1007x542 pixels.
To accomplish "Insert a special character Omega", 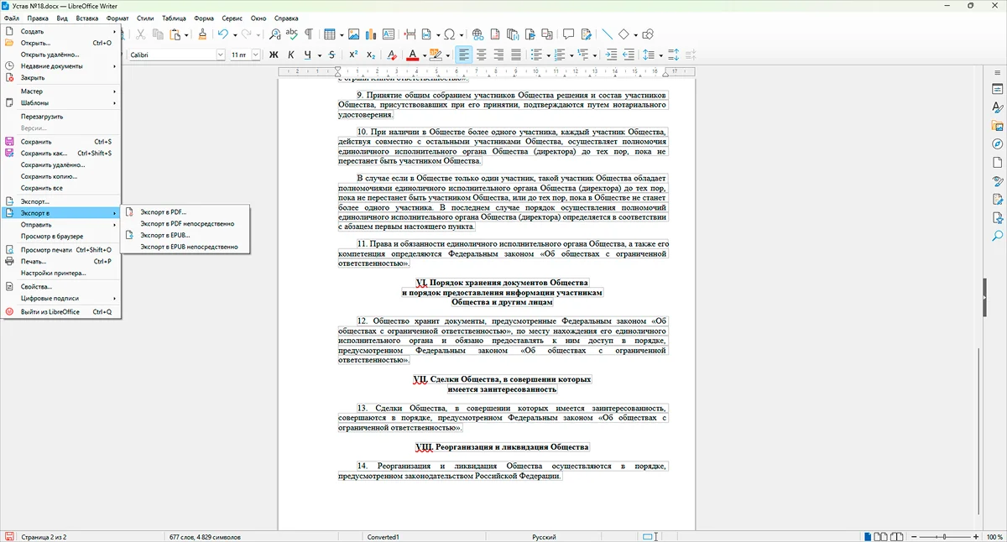I will 449,34.
